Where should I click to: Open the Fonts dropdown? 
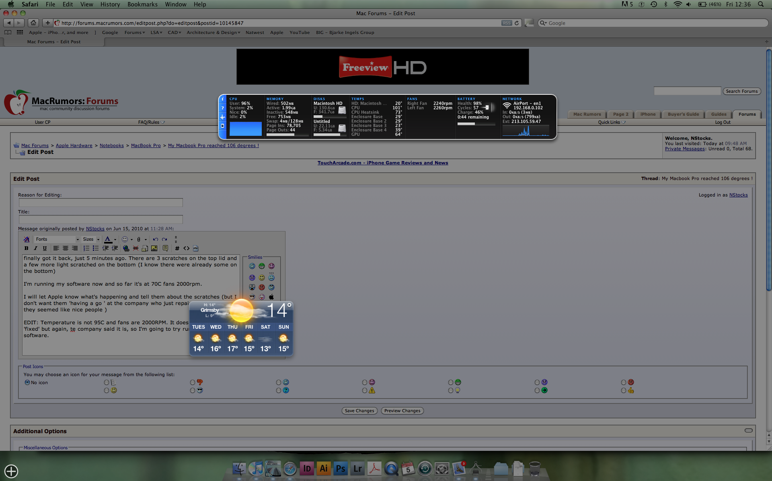point(57,239)
